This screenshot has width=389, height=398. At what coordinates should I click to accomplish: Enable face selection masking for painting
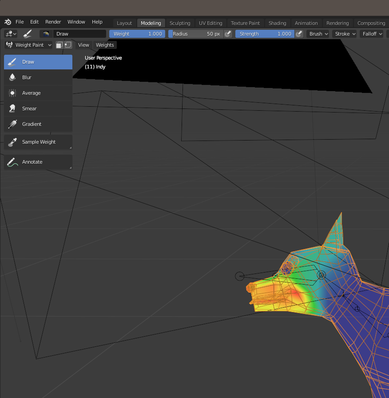click(x=59, y=45)
